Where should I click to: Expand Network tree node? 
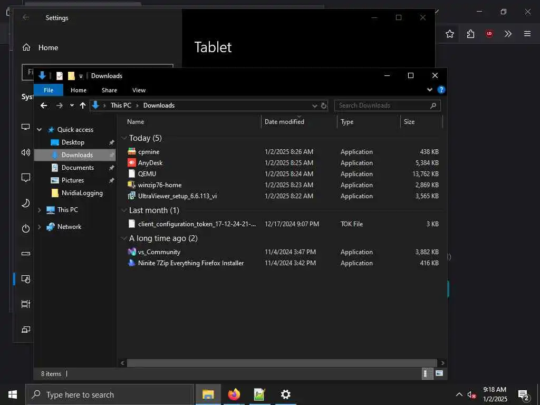point(39,227)
